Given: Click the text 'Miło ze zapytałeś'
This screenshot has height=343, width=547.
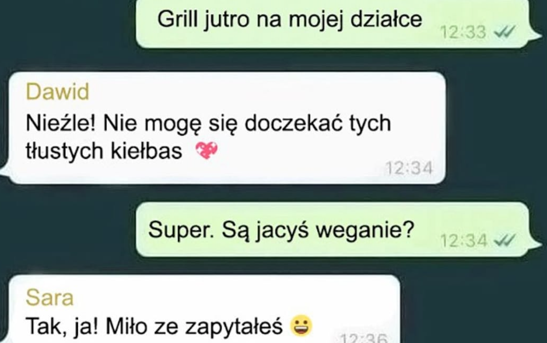Looking at the screenshot, I should (x=194, y=327).
